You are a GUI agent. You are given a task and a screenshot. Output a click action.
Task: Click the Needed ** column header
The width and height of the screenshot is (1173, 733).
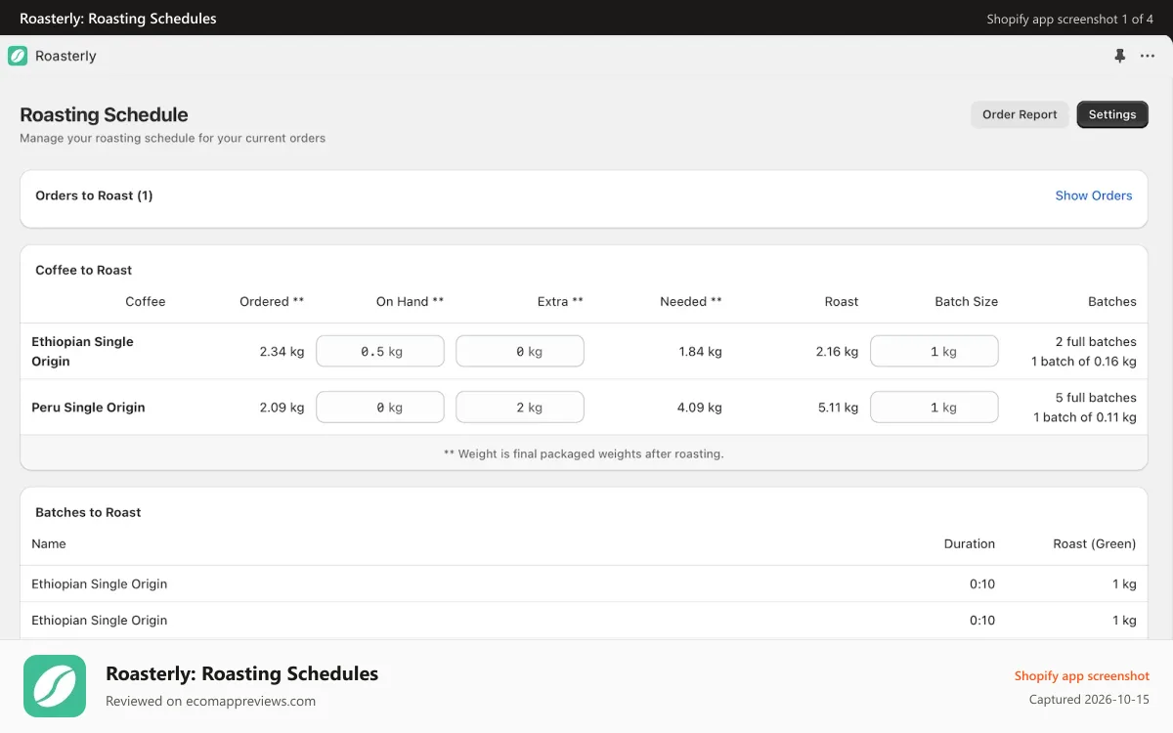691,301
